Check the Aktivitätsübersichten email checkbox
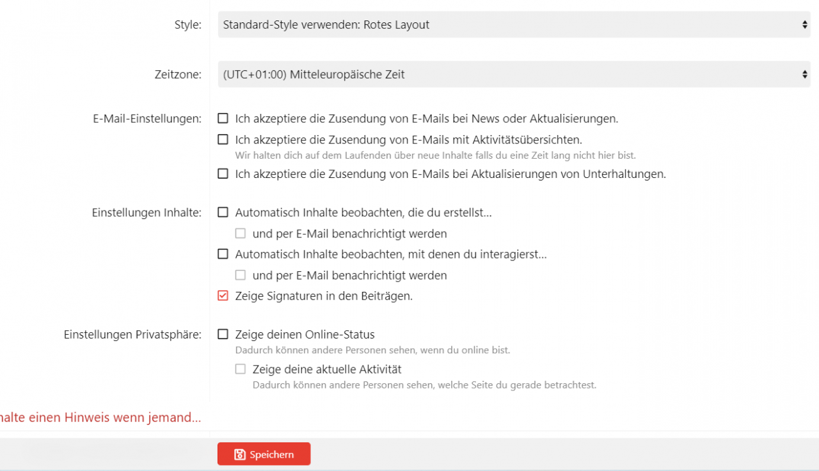 (x=223, y=140)
